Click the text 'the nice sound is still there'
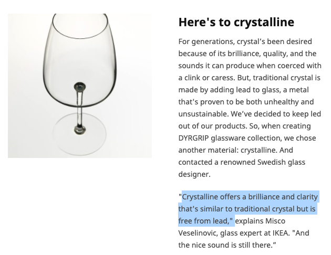This screenshot has width=331, height=255. [x=225, y=245]
